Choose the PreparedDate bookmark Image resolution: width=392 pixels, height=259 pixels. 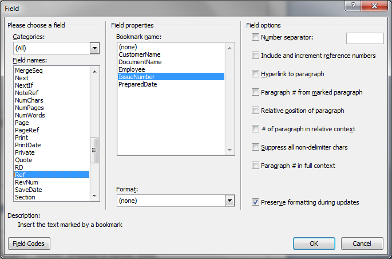click(x=171, y=84)
